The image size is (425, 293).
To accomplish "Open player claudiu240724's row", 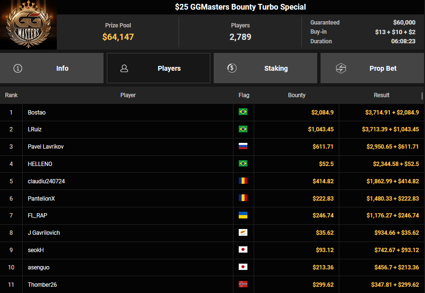I will pyautogui.click(x=46, y=181).
